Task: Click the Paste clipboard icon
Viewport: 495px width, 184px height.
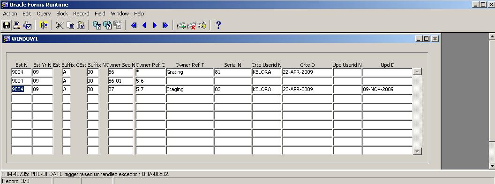Action: (x=81, y=25)
